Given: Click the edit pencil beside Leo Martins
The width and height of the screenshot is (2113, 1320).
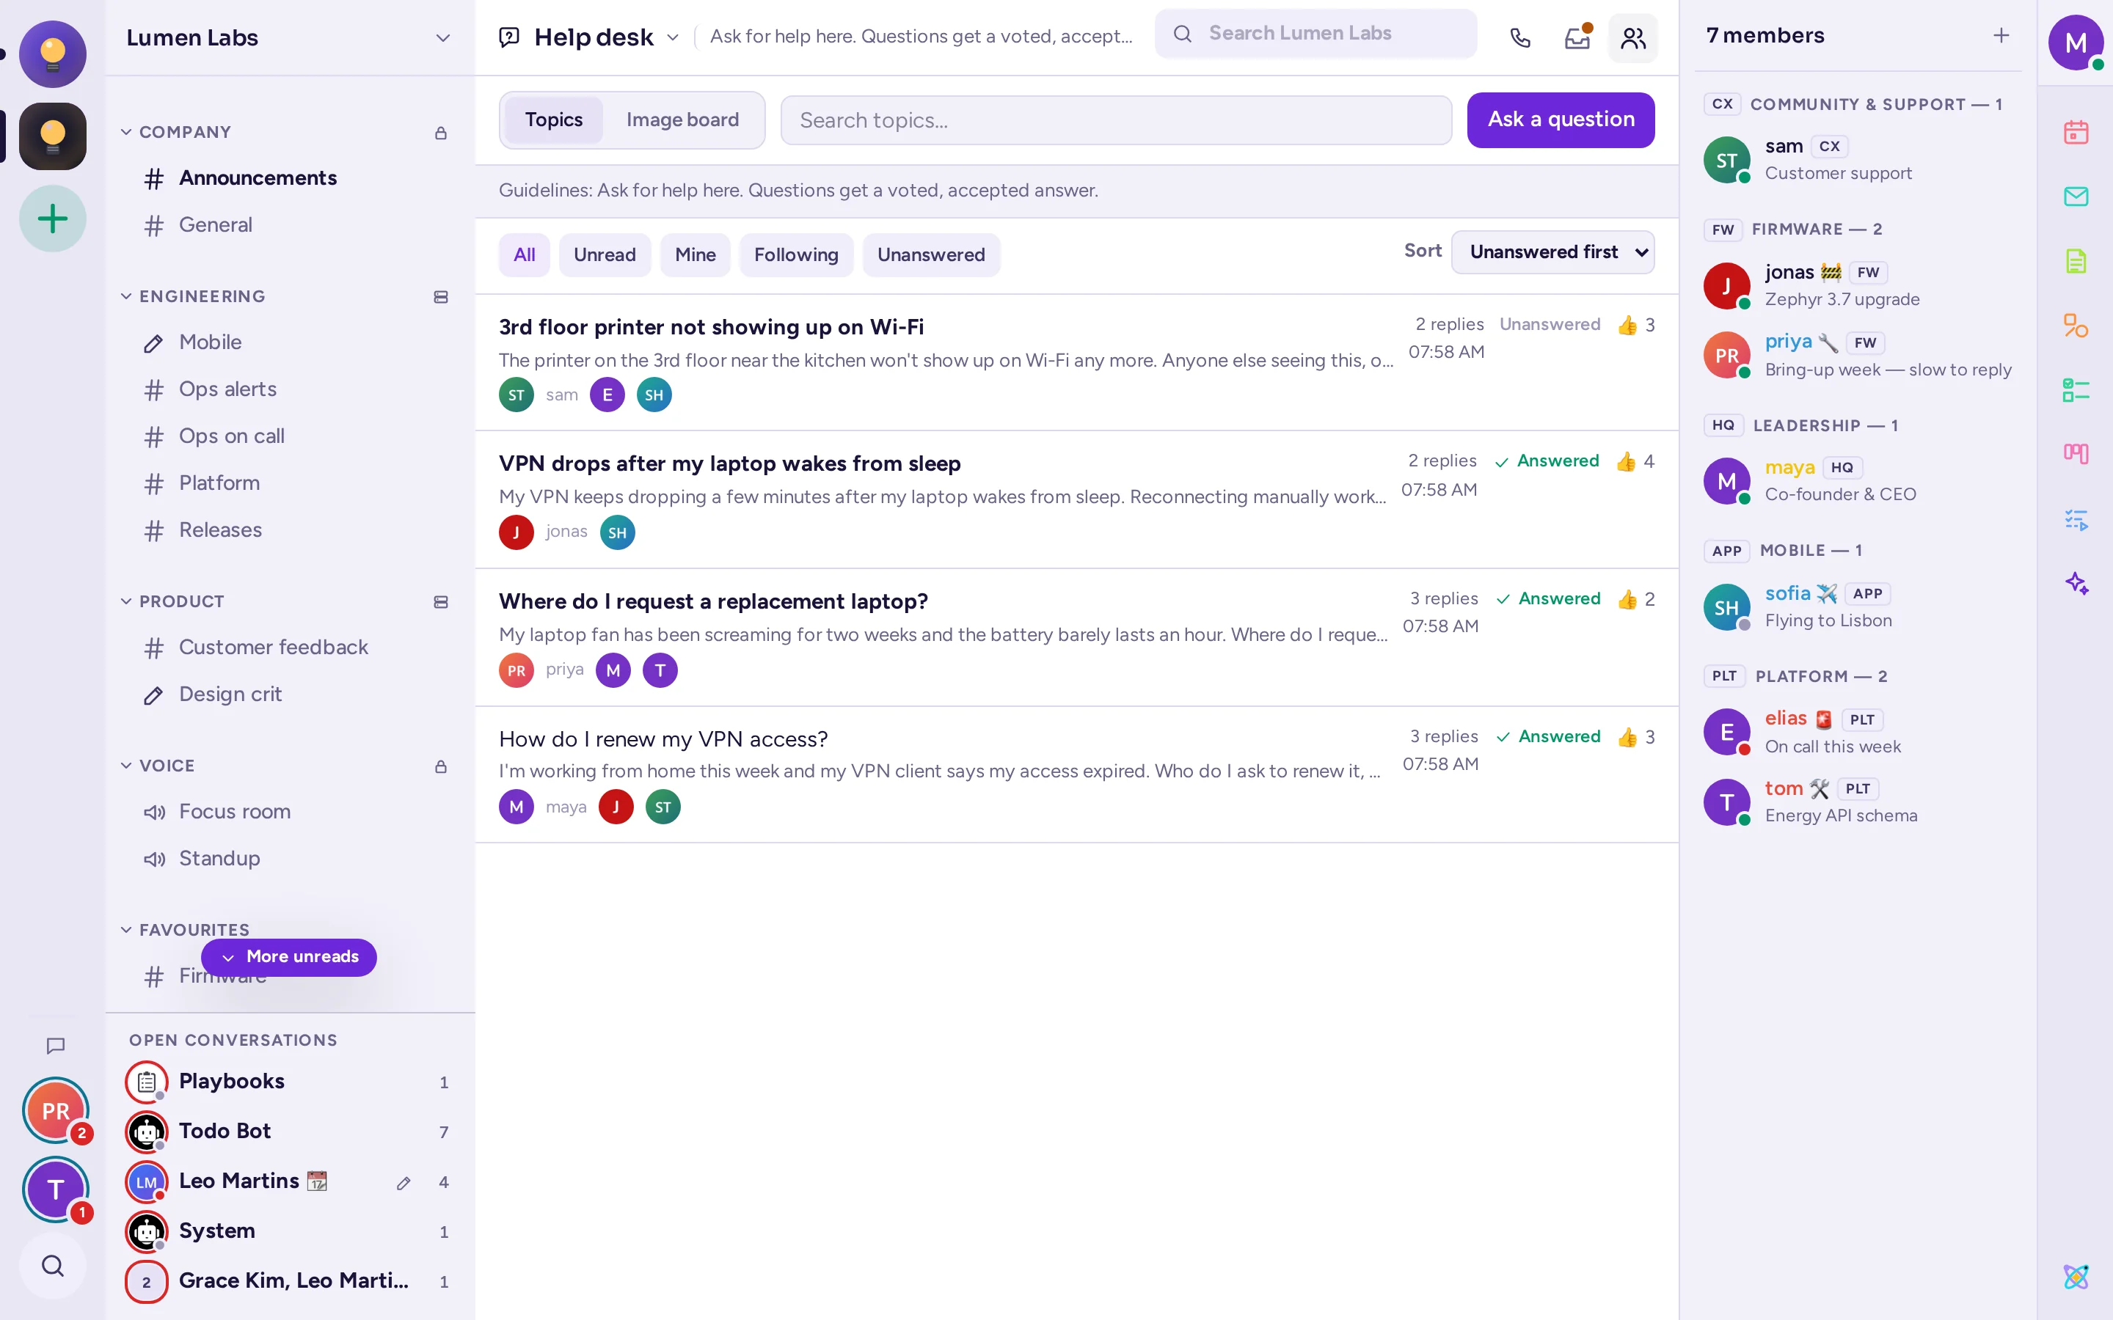Looking at the screenshot, I should pos(404,1183).
